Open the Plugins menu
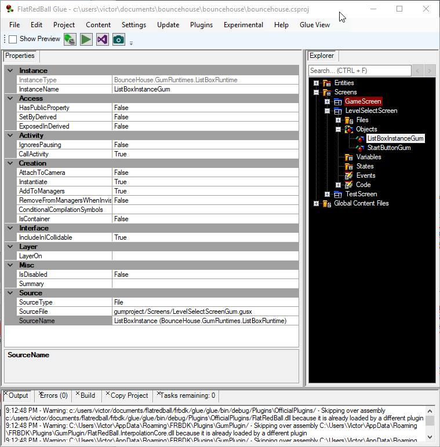The height and width of the screenshot is (447, 440). tap(201, 25)
